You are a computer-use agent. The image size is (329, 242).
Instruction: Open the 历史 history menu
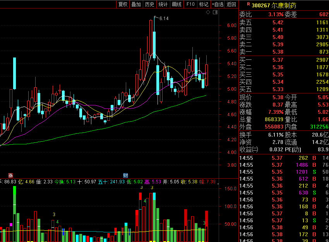[x=149, y=4]
